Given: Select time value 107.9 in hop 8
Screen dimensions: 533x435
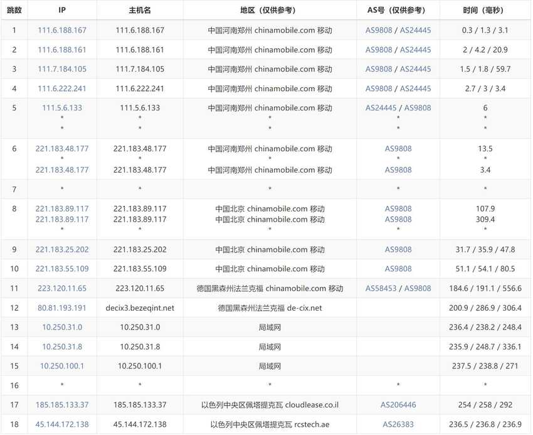Looking at the screenshot, I should 485,209.
